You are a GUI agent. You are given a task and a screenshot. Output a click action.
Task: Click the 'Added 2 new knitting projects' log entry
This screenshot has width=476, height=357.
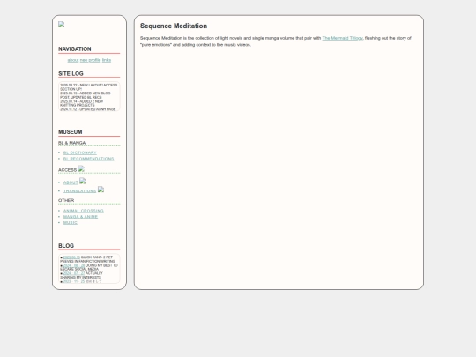click(x=82, y=103)
